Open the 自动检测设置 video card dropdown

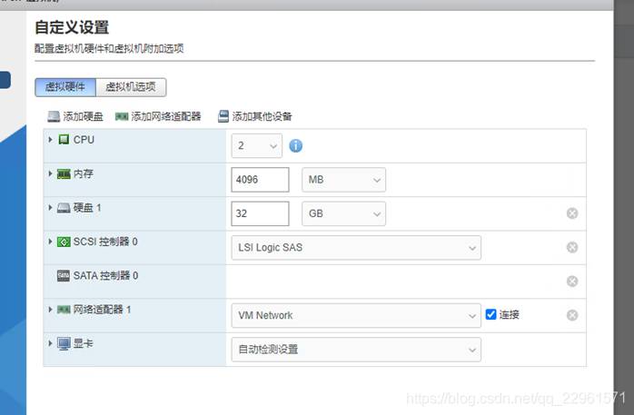point(355,349)
